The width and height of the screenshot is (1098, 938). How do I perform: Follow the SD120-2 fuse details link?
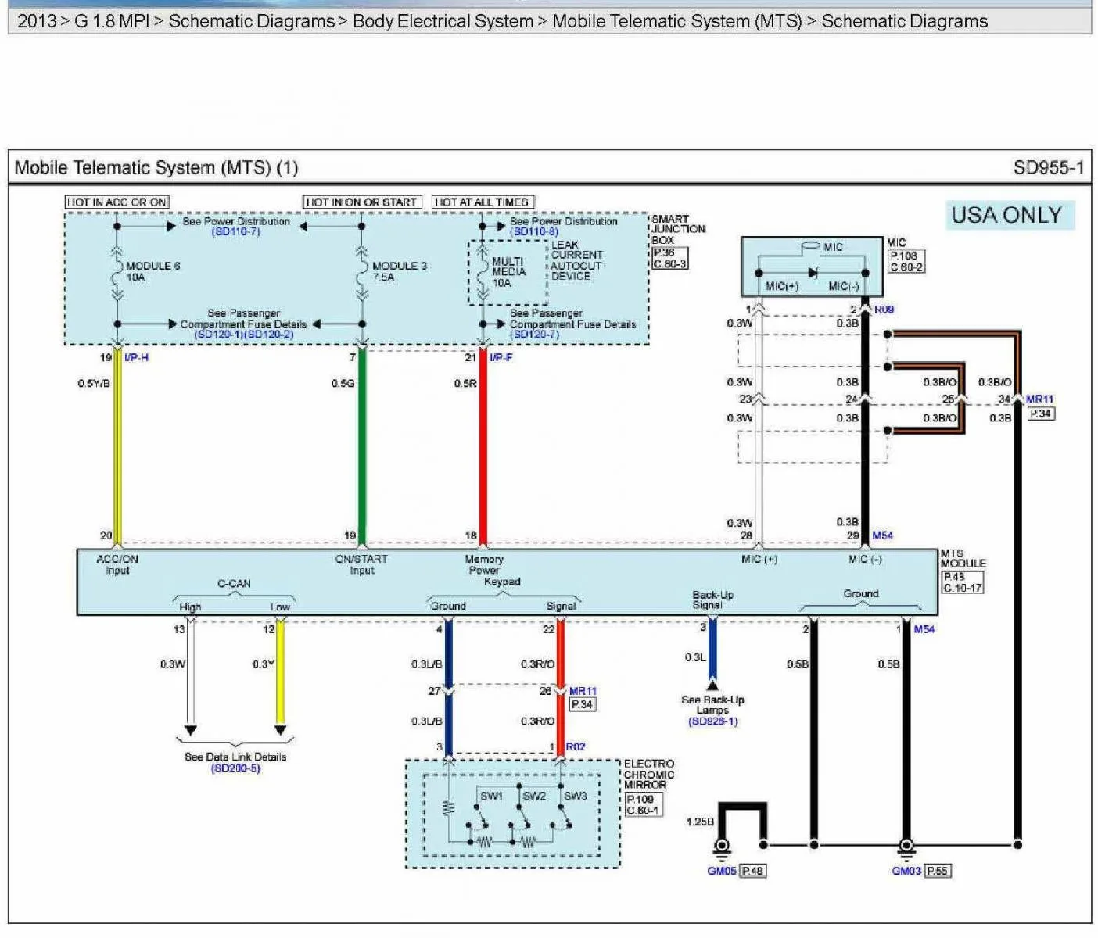(268, 335)
